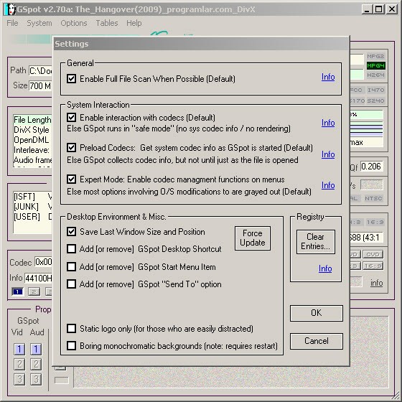Select the [JUNK] metadata row
The image size is (402, 402).
tap(32, 207)
